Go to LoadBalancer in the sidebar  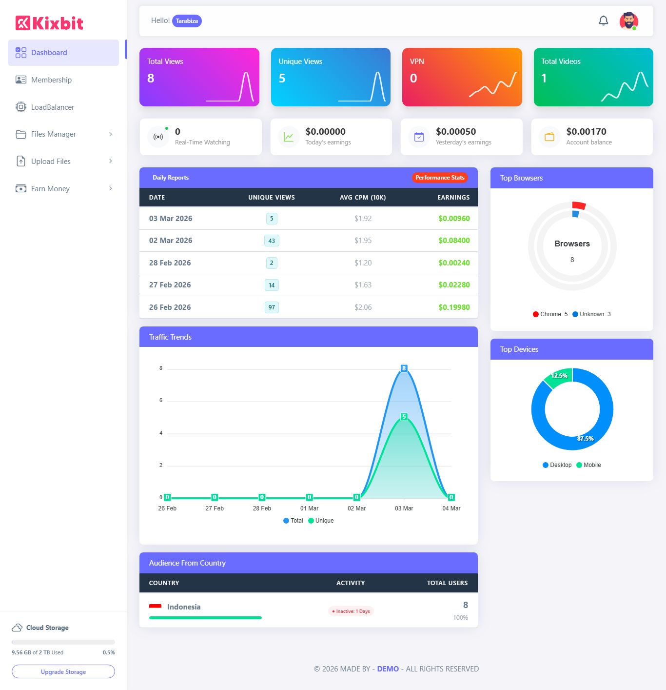coord(52,107)
